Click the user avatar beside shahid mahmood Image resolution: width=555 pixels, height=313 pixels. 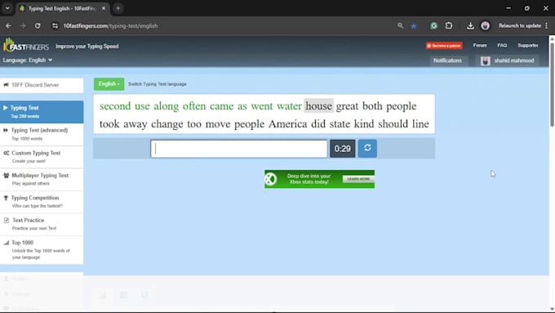click(x=486, y=60)
